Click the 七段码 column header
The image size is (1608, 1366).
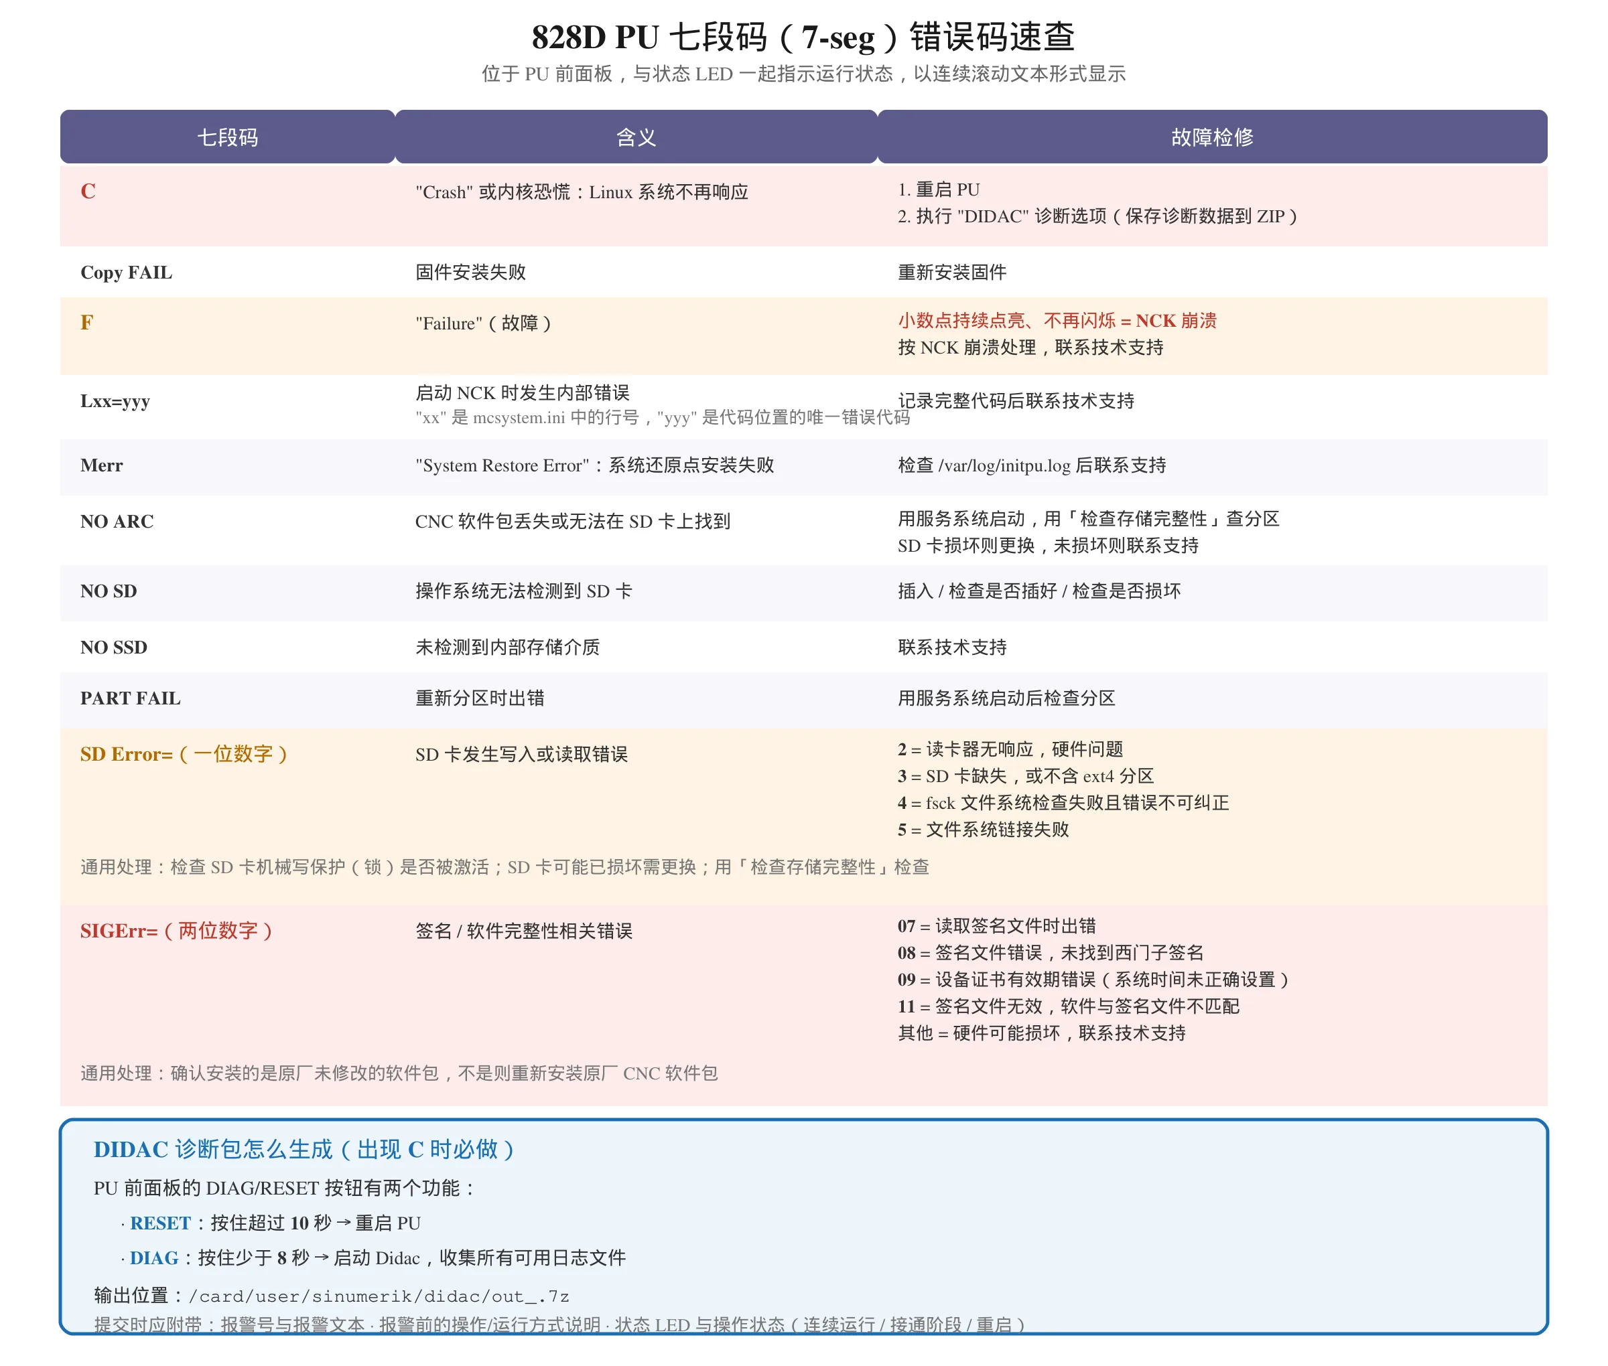[x=227, y=137]
